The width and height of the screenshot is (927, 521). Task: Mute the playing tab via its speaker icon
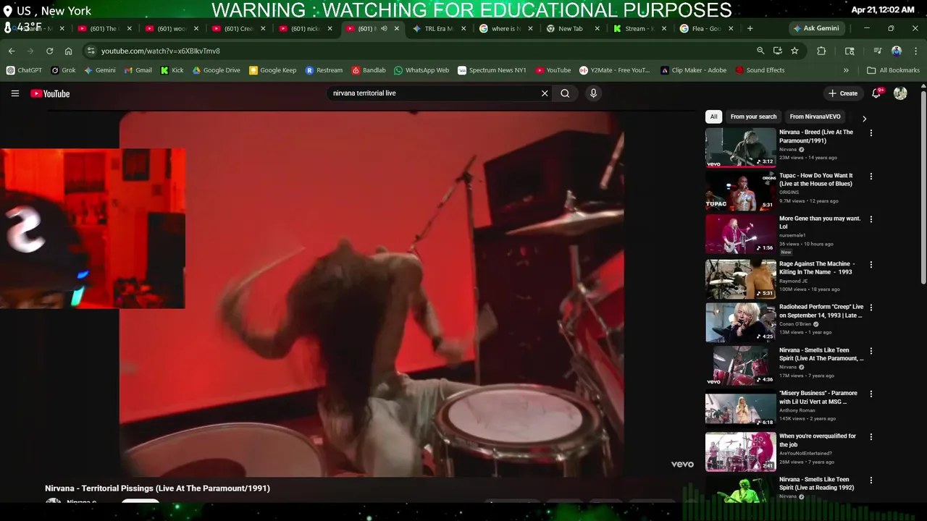(384, 28)
